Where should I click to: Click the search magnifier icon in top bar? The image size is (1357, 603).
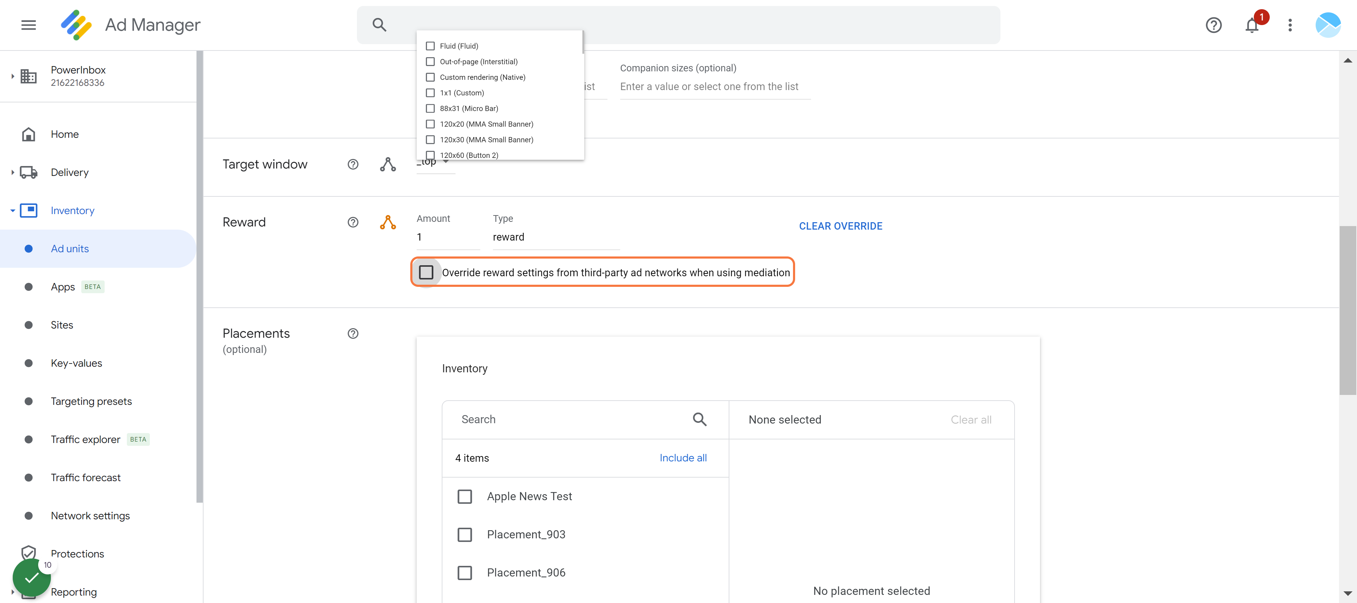379,25
